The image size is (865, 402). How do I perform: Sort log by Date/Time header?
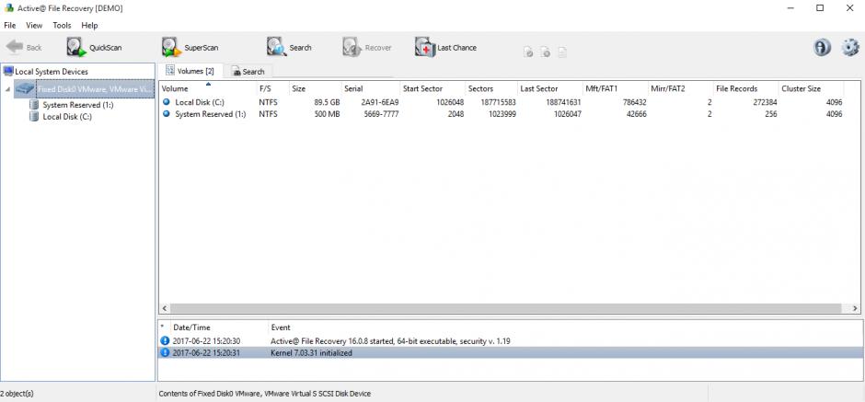point(218,327)
